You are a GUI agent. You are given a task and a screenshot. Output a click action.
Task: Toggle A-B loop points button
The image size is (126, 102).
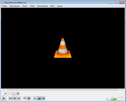click(14, 93)
